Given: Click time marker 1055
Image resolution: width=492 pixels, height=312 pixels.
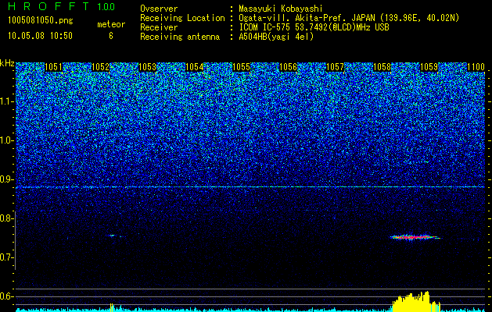Looking at the screenshot, I should (x=241, y=67).
